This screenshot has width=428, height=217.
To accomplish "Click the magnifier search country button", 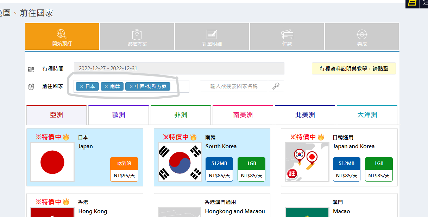I will tap(276, 86).
